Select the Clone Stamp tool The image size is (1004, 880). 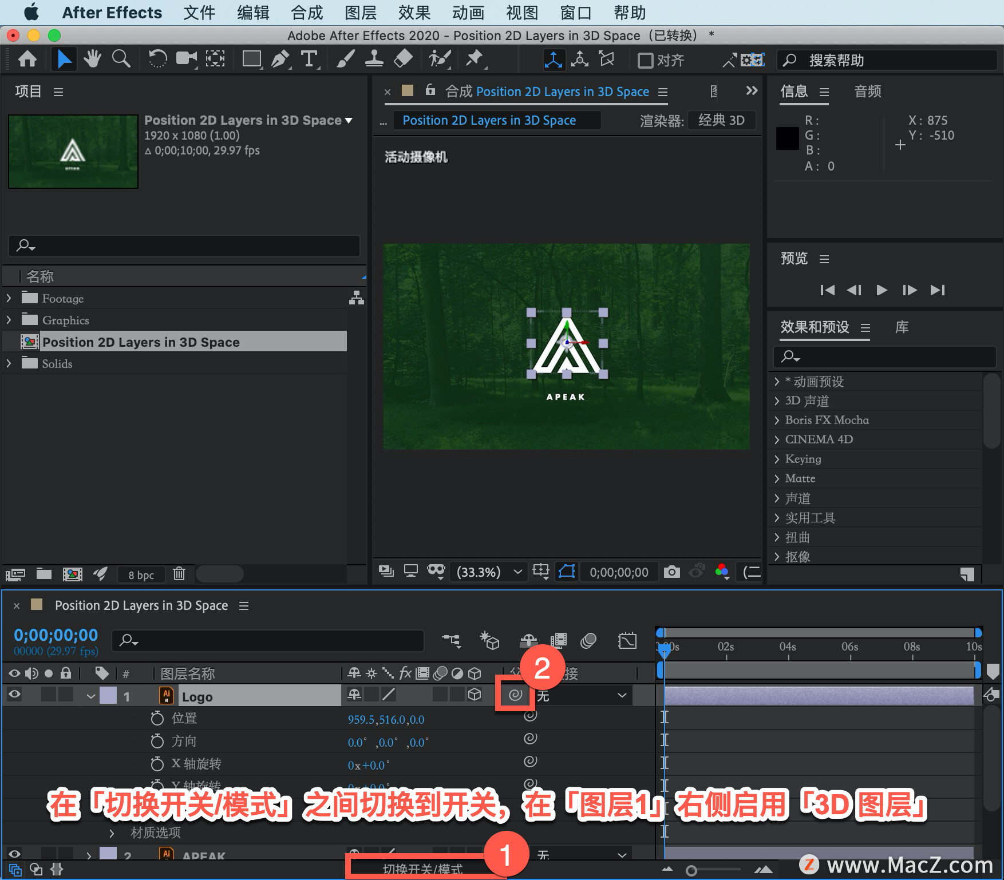pyautogui.click(x=374, y=59)
